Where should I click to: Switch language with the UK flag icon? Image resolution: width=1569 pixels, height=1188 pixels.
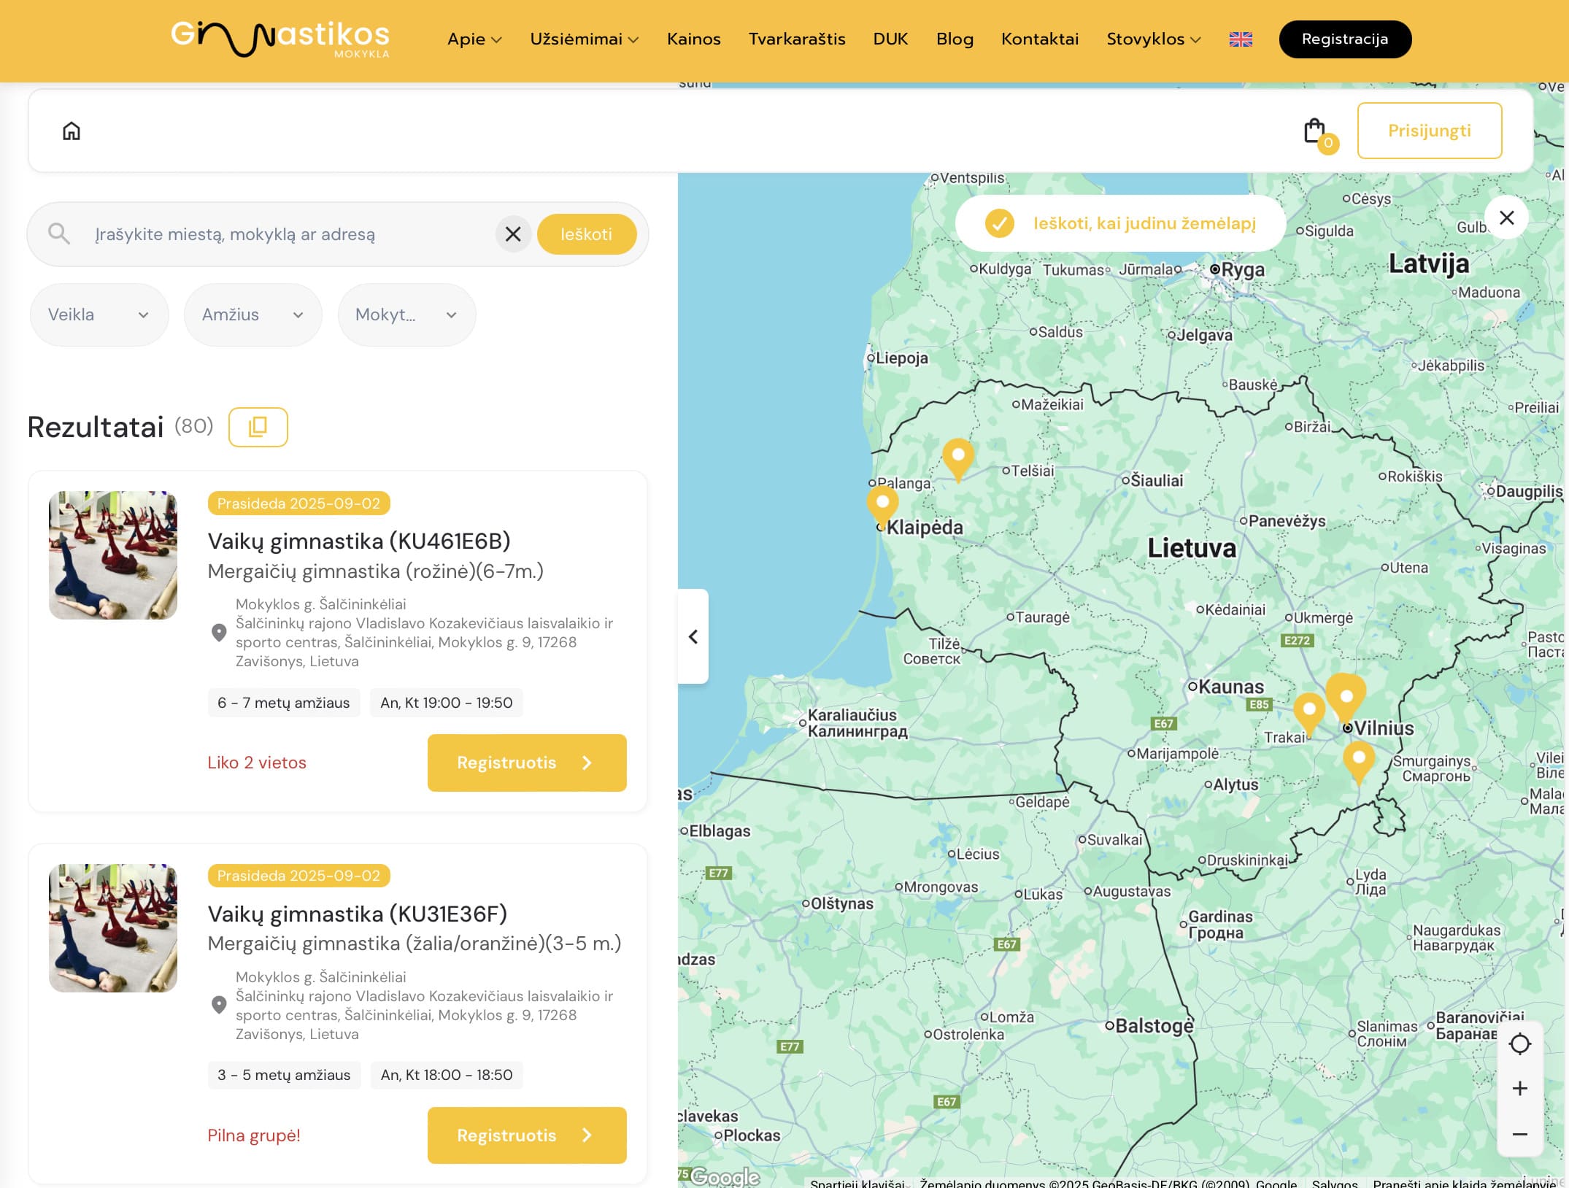coord(1241,39)
